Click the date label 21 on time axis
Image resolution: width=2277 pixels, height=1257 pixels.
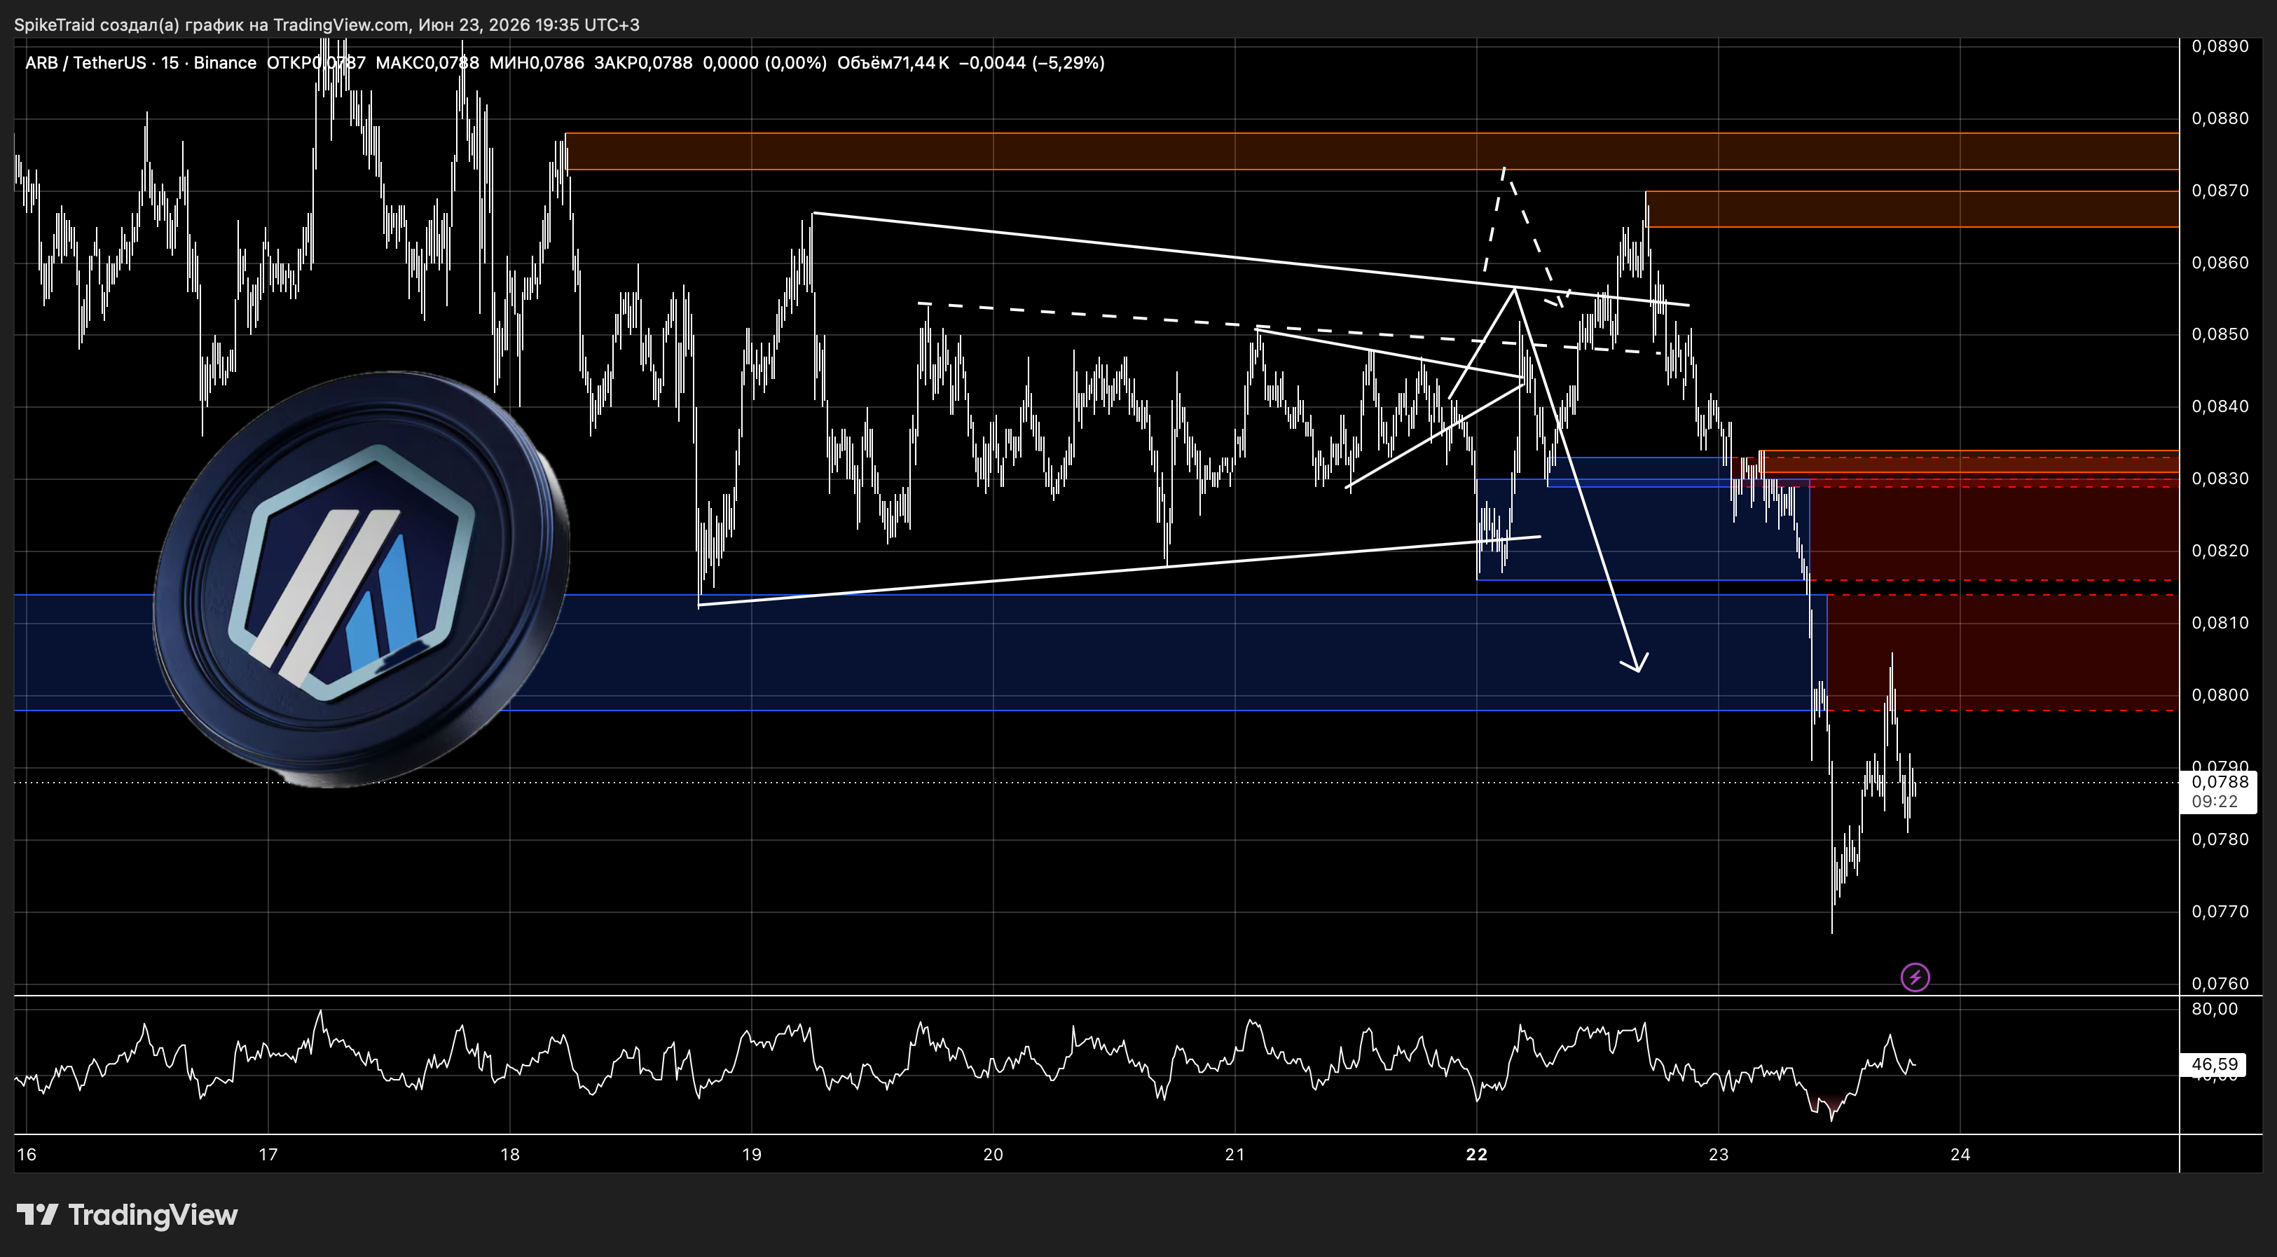point(1235,1155)
